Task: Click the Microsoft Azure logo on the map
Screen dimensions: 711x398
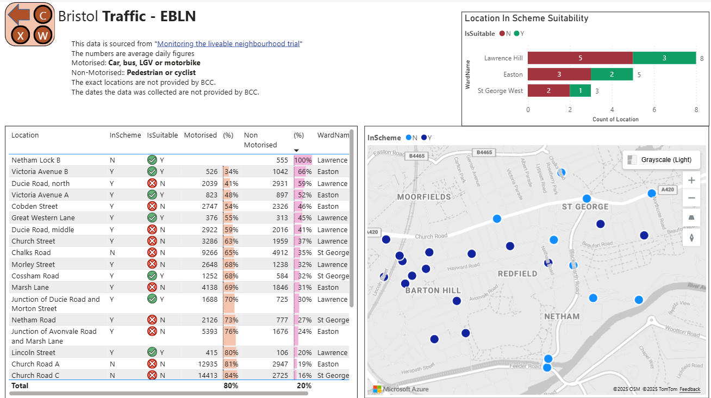Action: pyautogui.click(x=401, y=389)
